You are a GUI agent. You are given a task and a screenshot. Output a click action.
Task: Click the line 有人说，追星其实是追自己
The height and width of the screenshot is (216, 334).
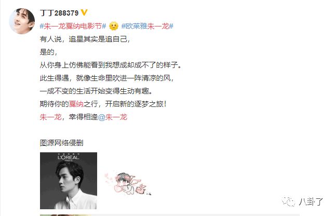click(85, 39)
